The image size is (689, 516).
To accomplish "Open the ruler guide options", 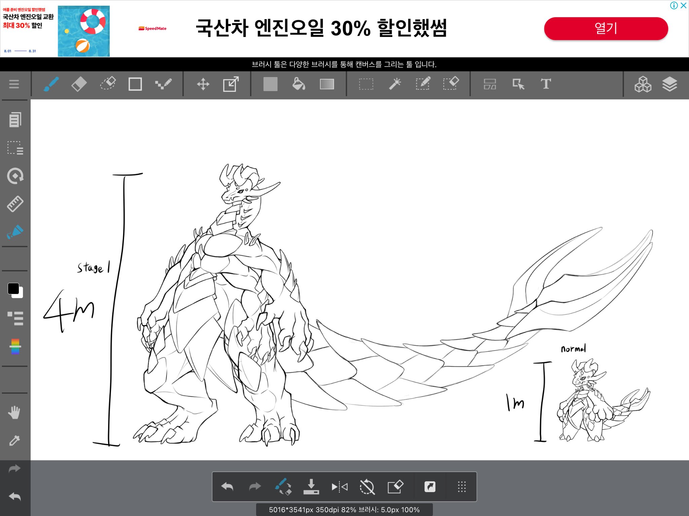I will tap(15, 204).
